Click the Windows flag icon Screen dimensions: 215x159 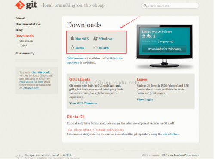(x=95, y=38)
